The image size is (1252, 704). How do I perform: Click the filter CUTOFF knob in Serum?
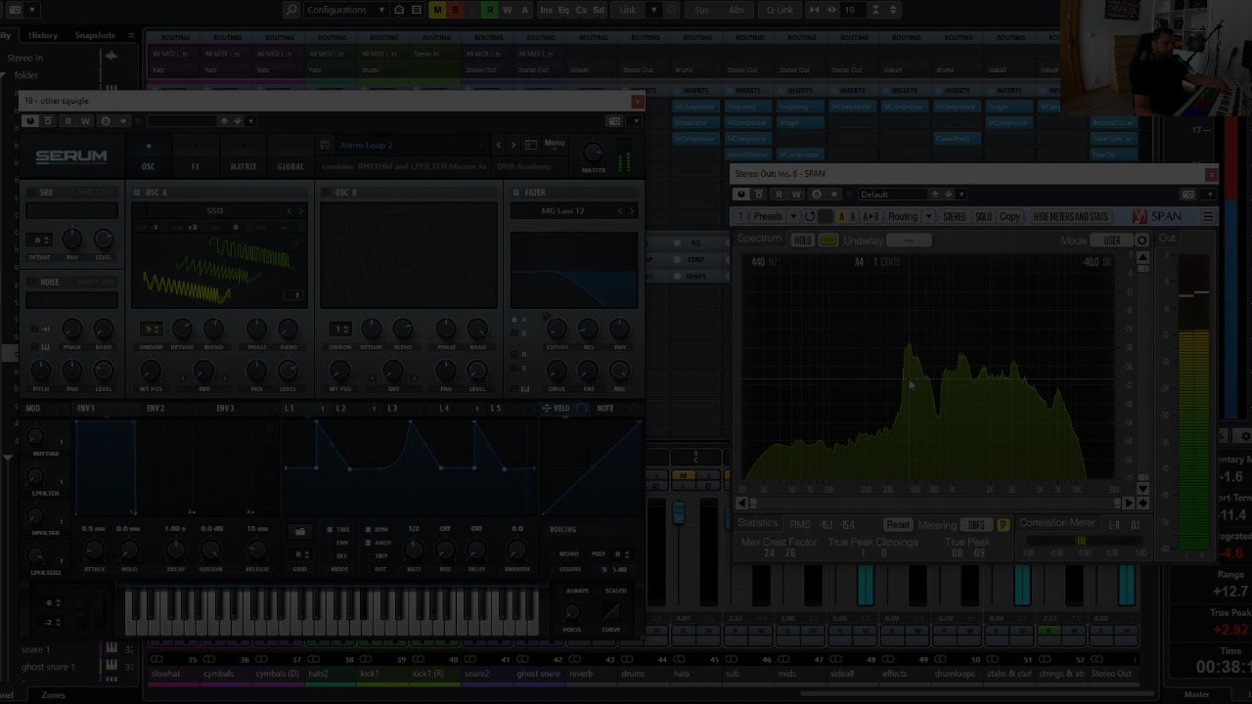(x=557, y=328)
